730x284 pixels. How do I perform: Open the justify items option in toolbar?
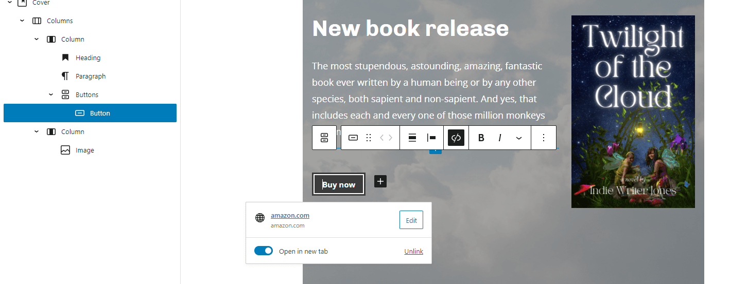(x=431, y=138)
